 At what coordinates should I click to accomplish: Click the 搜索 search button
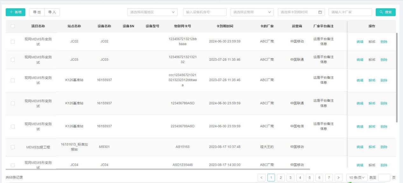[385, 12]
